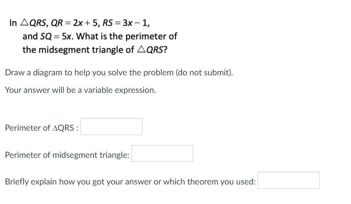Click the 'Perimeter of ΔQRS :' label

pyautogui.click(x=42, y=128)
